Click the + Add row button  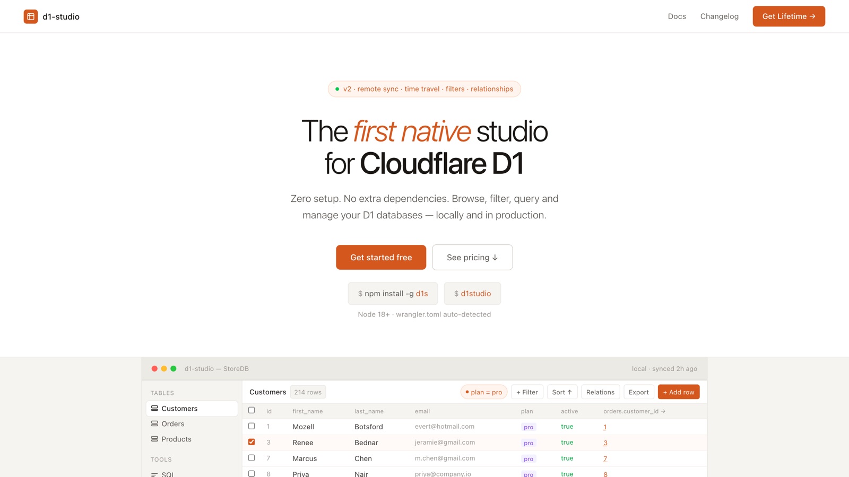679,392
